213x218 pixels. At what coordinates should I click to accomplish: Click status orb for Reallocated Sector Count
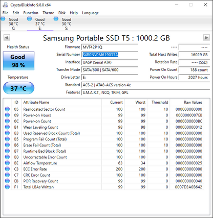(7, 109)
